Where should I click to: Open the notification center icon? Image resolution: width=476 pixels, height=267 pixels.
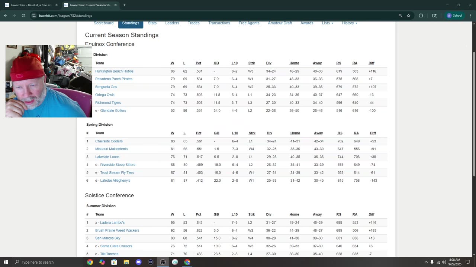[x=468, y=262]
